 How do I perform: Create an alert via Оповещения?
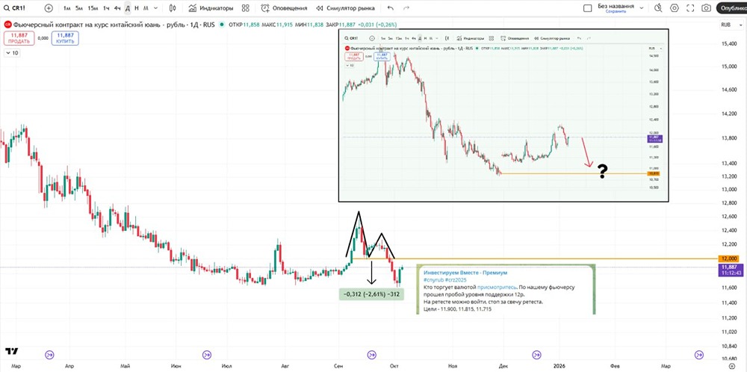tap(284, 8)
